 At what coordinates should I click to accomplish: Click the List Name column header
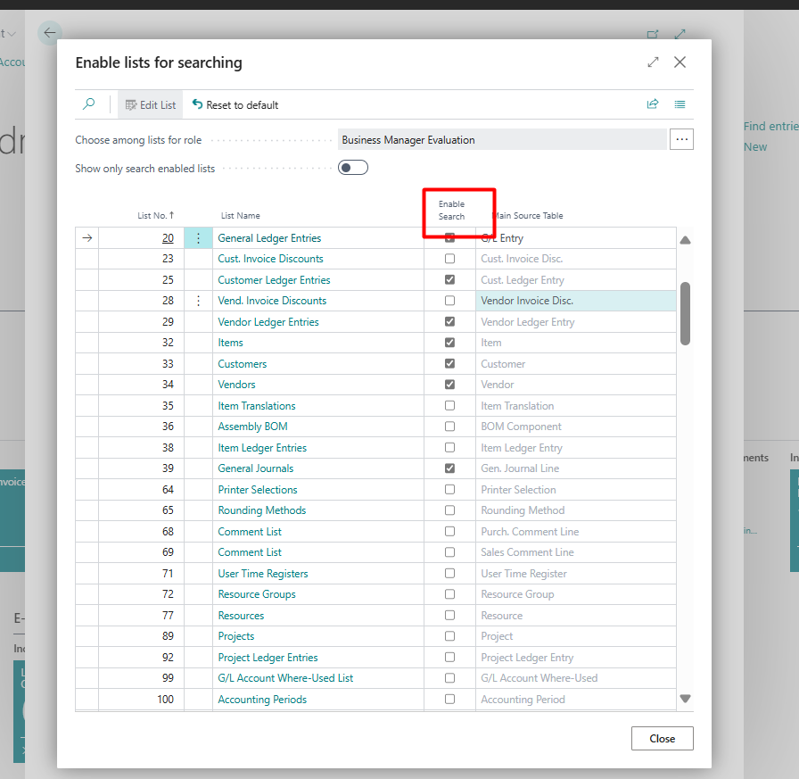pyautogui.click(x=241, y=215)
